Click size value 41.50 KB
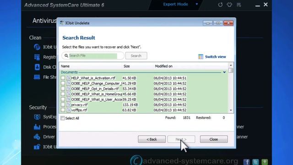The height and width of the screenshot is (165, 293). point(129,78)
